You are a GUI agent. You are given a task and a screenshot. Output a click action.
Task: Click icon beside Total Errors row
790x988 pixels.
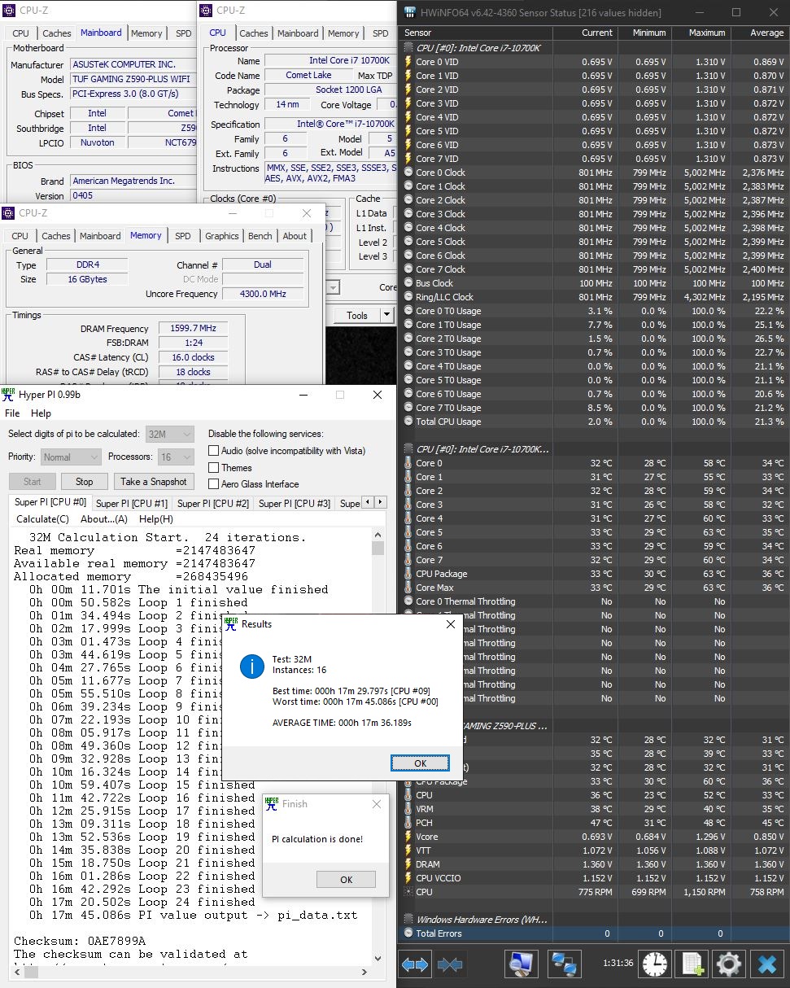click(x=408, y=933)
